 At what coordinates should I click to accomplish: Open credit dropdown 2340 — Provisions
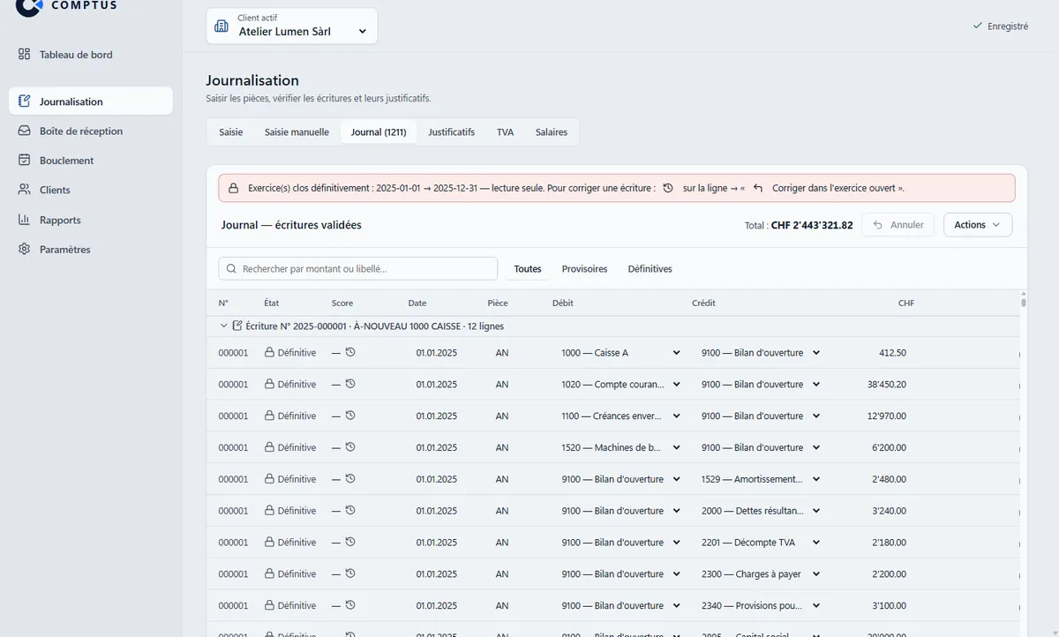pos(761,606)
